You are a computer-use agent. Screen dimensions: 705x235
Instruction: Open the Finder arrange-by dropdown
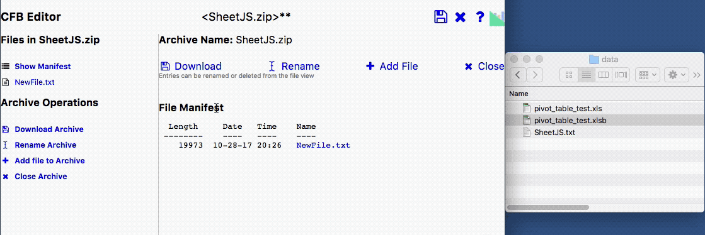coord(647,75)
